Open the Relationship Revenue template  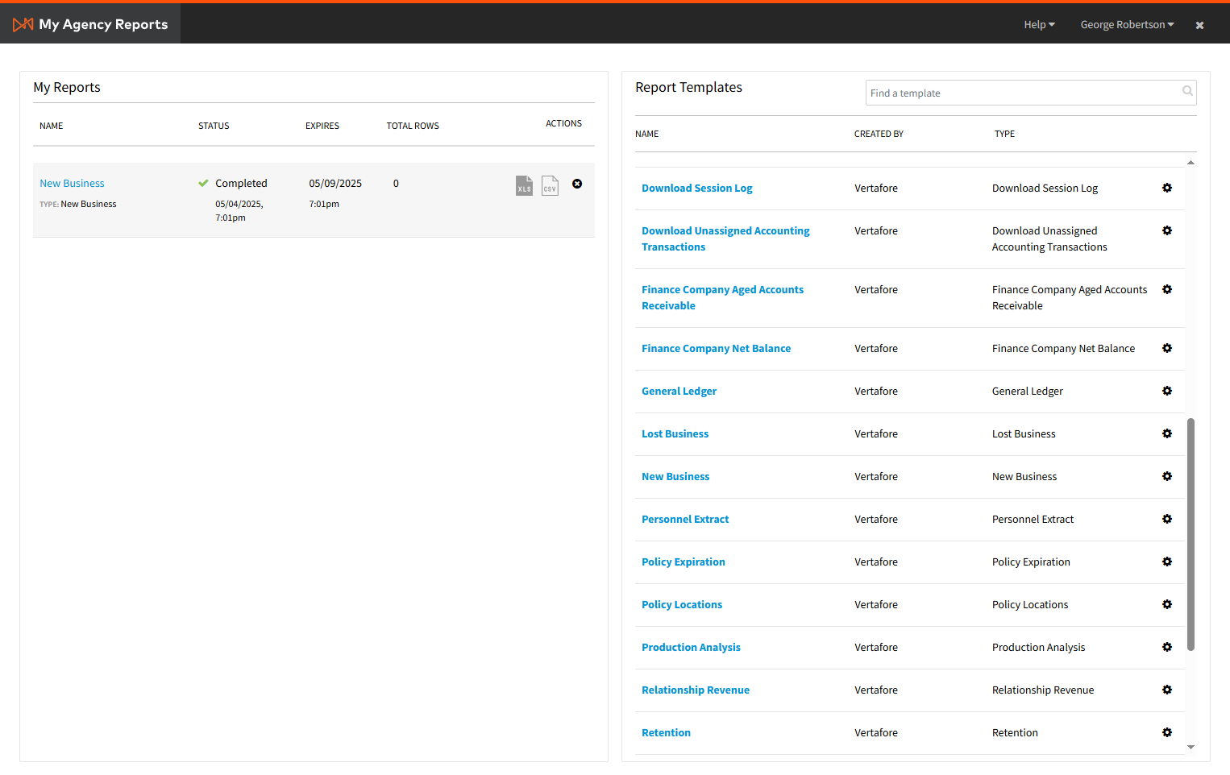click(x=696, y=690)
